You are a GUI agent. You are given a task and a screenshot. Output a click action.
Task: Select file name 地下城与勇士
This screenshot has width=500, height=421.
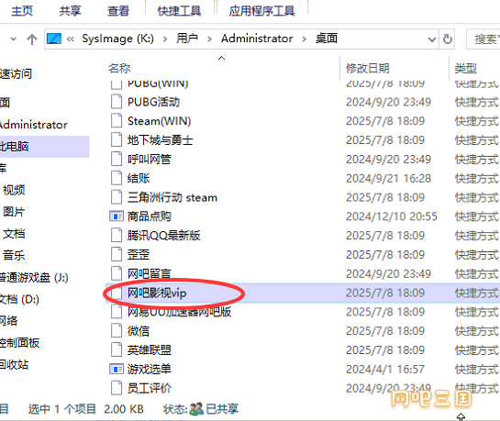pos(160,140)
